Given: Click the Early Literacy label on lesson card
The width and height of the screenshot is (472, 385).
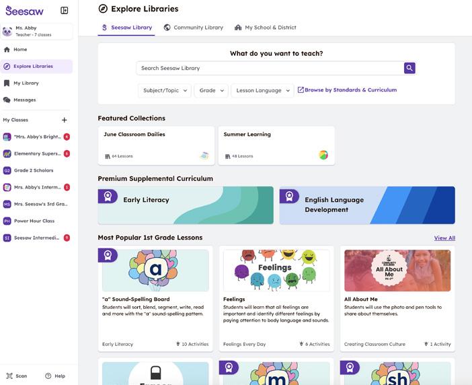Looking at the screenshot, I should [x=118, y=344].
